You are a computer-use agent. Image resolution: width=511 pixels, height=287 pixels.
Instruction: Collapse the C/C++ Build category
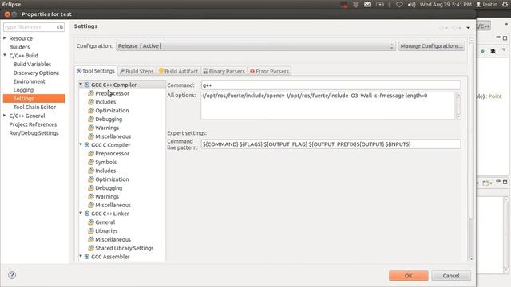coord(5,55)
